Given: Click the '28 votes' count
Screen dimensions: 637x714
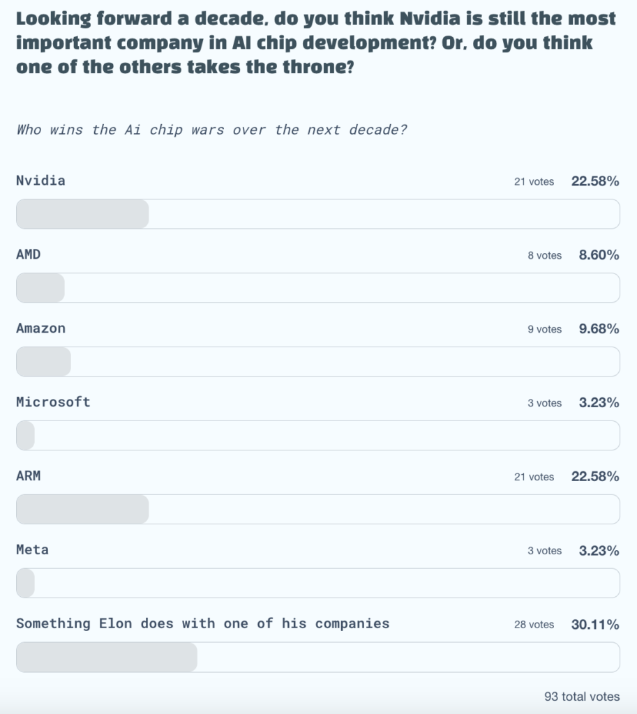Looking at the screenshot, I should click(x=534, y=625).
